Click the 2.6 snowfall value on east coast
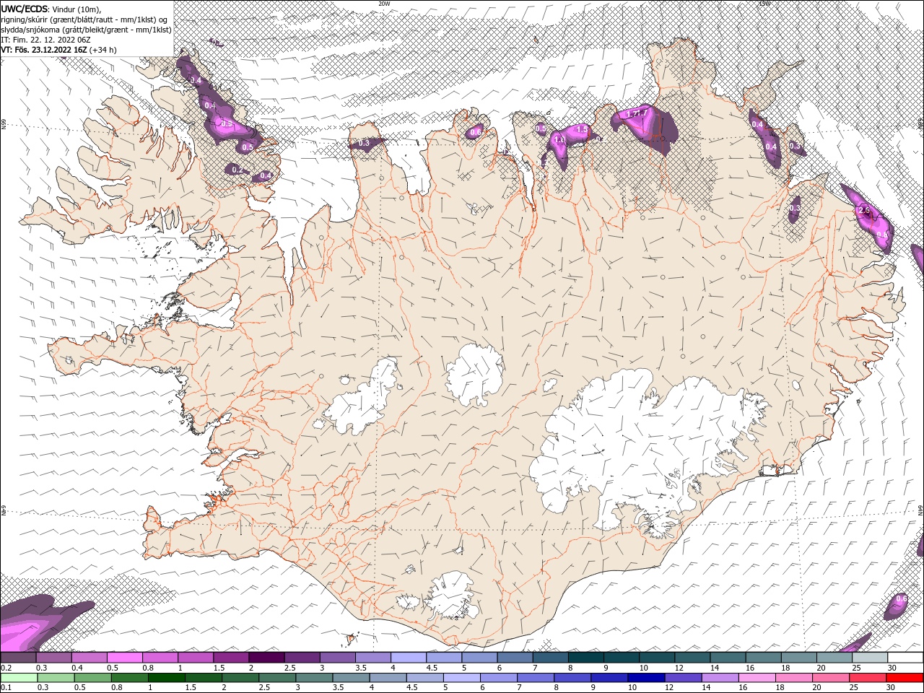This screenshot has width=924, height=693. tap(866, 211)
